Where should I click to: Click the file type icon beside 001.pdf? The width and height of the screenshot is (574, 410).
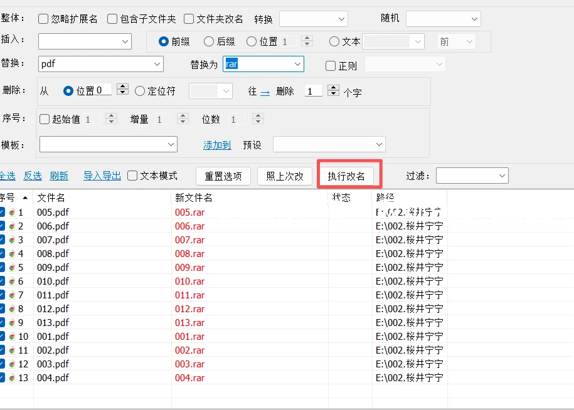pos(12,336)
